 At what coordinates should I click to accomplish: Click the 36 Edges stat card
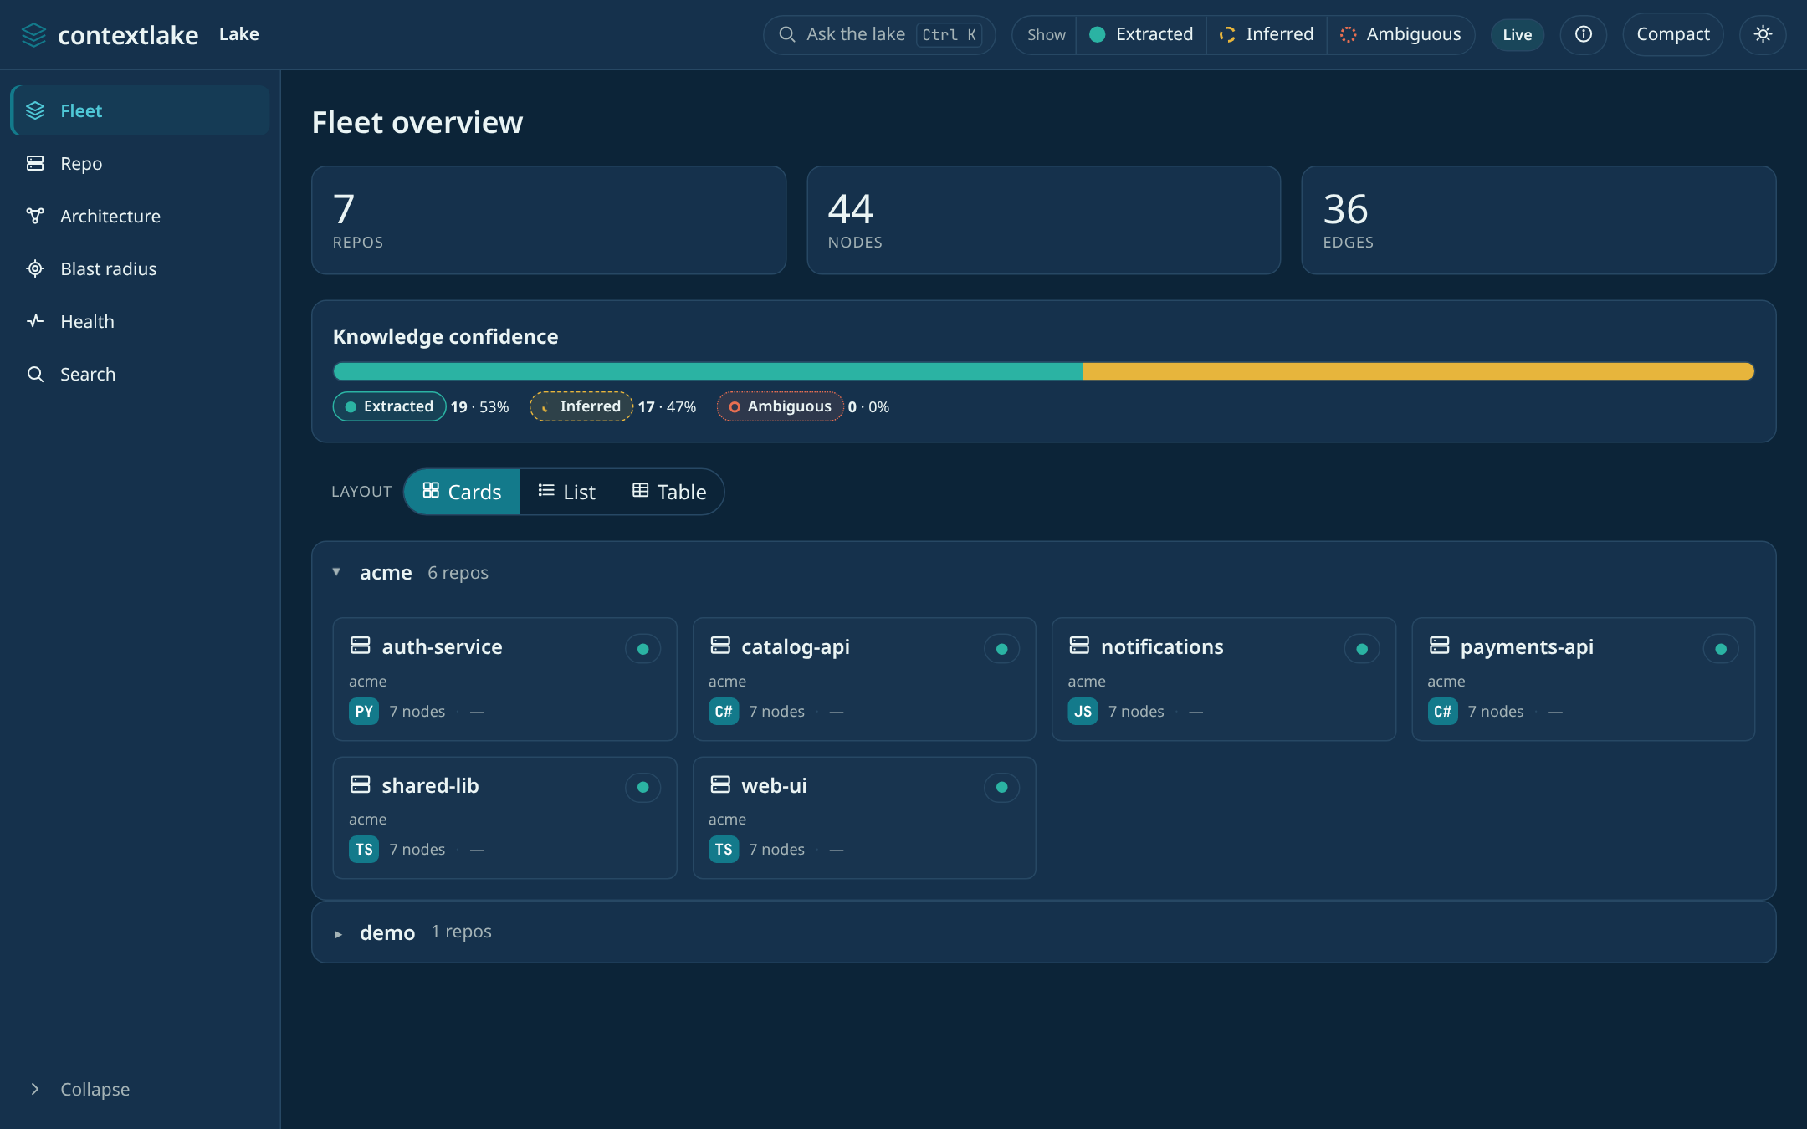1538,220
